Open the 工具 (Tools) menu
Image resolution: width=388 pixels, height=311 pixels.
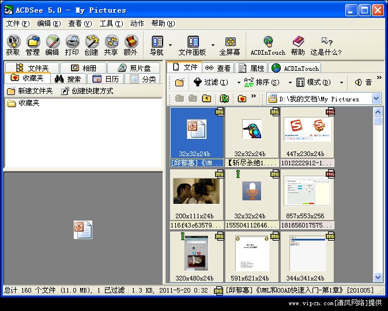point(110,24)
